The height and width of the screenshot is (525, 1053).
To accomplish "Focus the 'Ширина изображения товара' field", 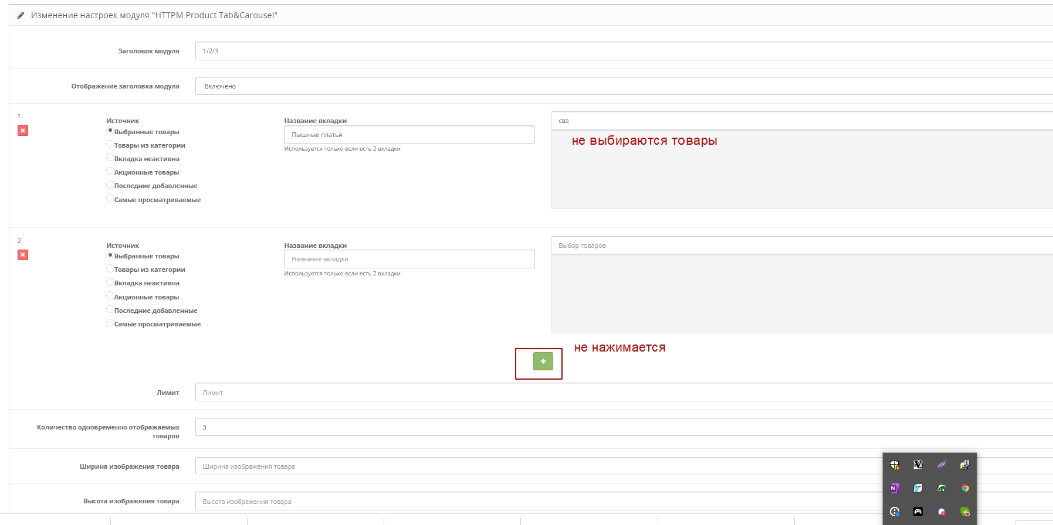I will (x=528, y=466).
